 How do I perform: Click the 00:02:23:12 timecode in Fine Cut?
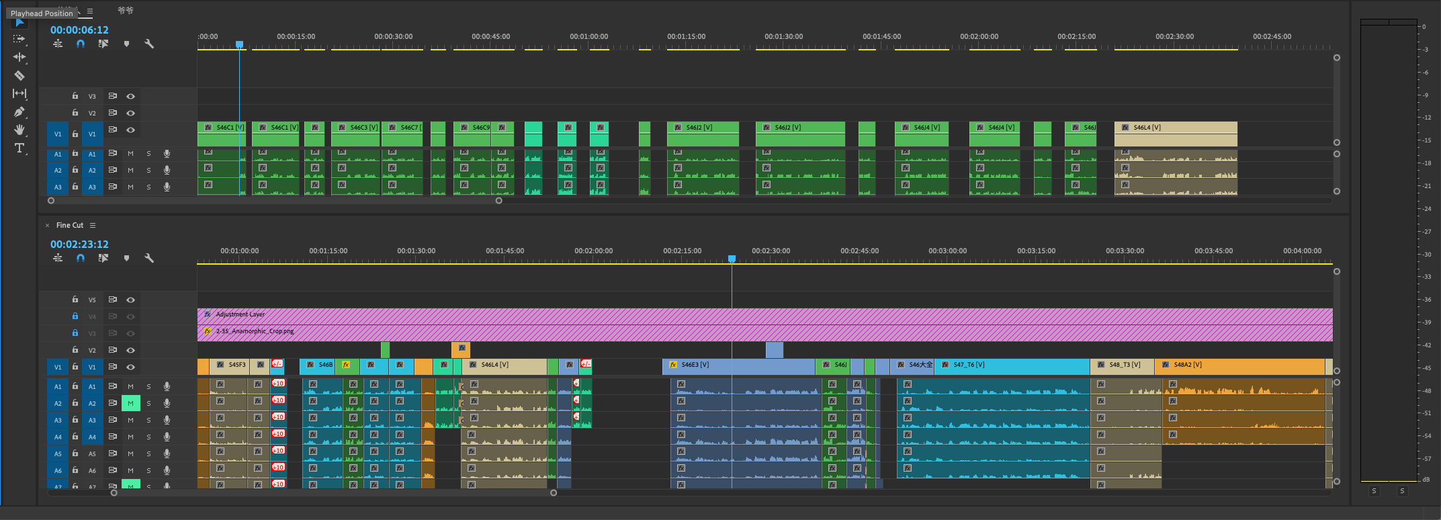pos(79,245)
